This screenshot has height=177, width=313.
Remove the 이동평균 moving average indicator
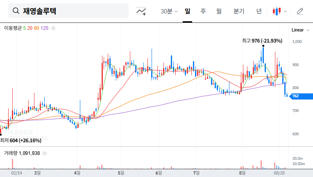pos(53,28)
